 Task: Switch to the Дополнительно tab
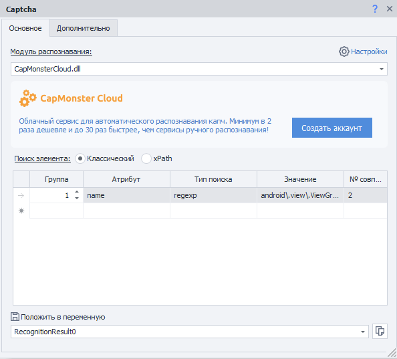[x=84, y=28]
